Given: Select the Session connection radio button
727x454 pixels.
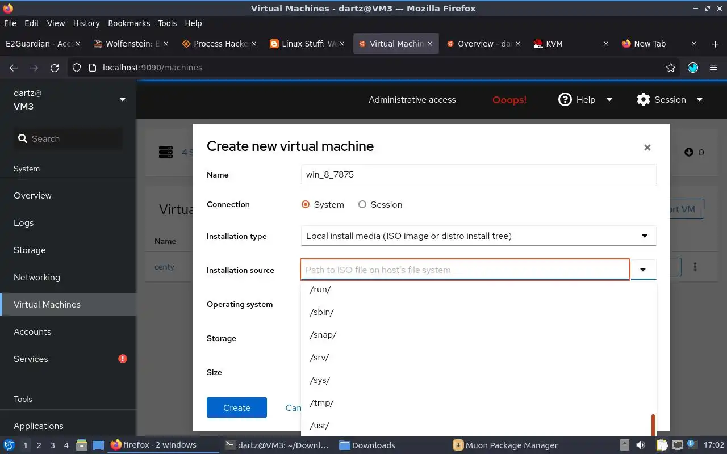Looking at the screenshot, I should click(362, 204).
